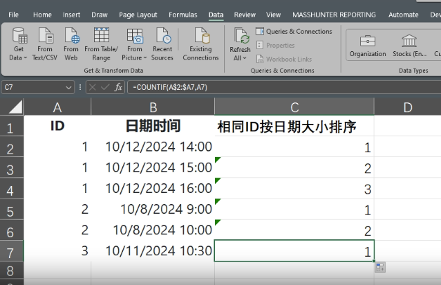441x285 pixels.
Task: Click the ID header cell
Action: click(x=57, y=126)
